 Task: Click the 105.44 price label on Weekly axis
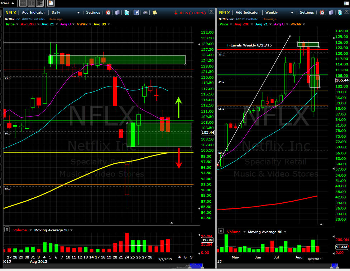coord(342,80)
